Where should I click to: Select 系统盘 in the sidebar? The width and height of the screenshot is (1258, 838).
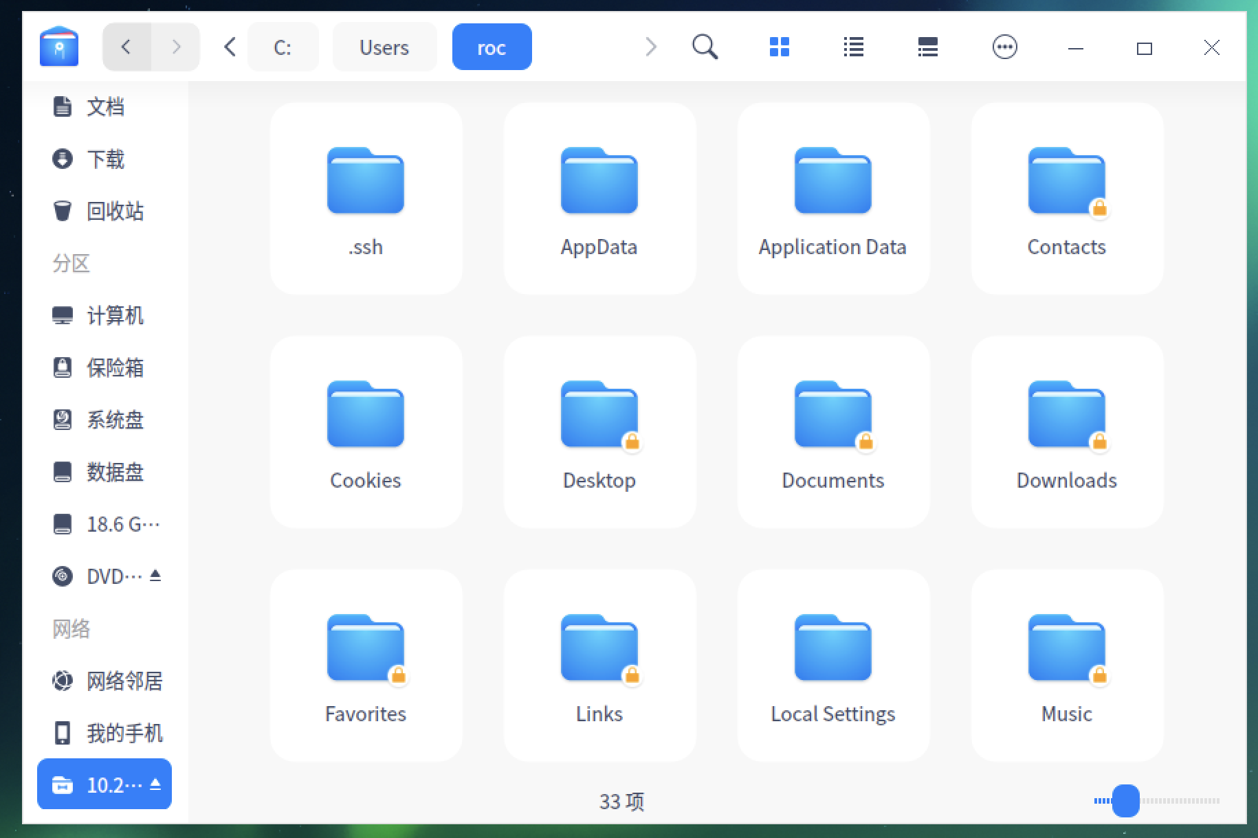pyautogui.click(x=104, y=420)
